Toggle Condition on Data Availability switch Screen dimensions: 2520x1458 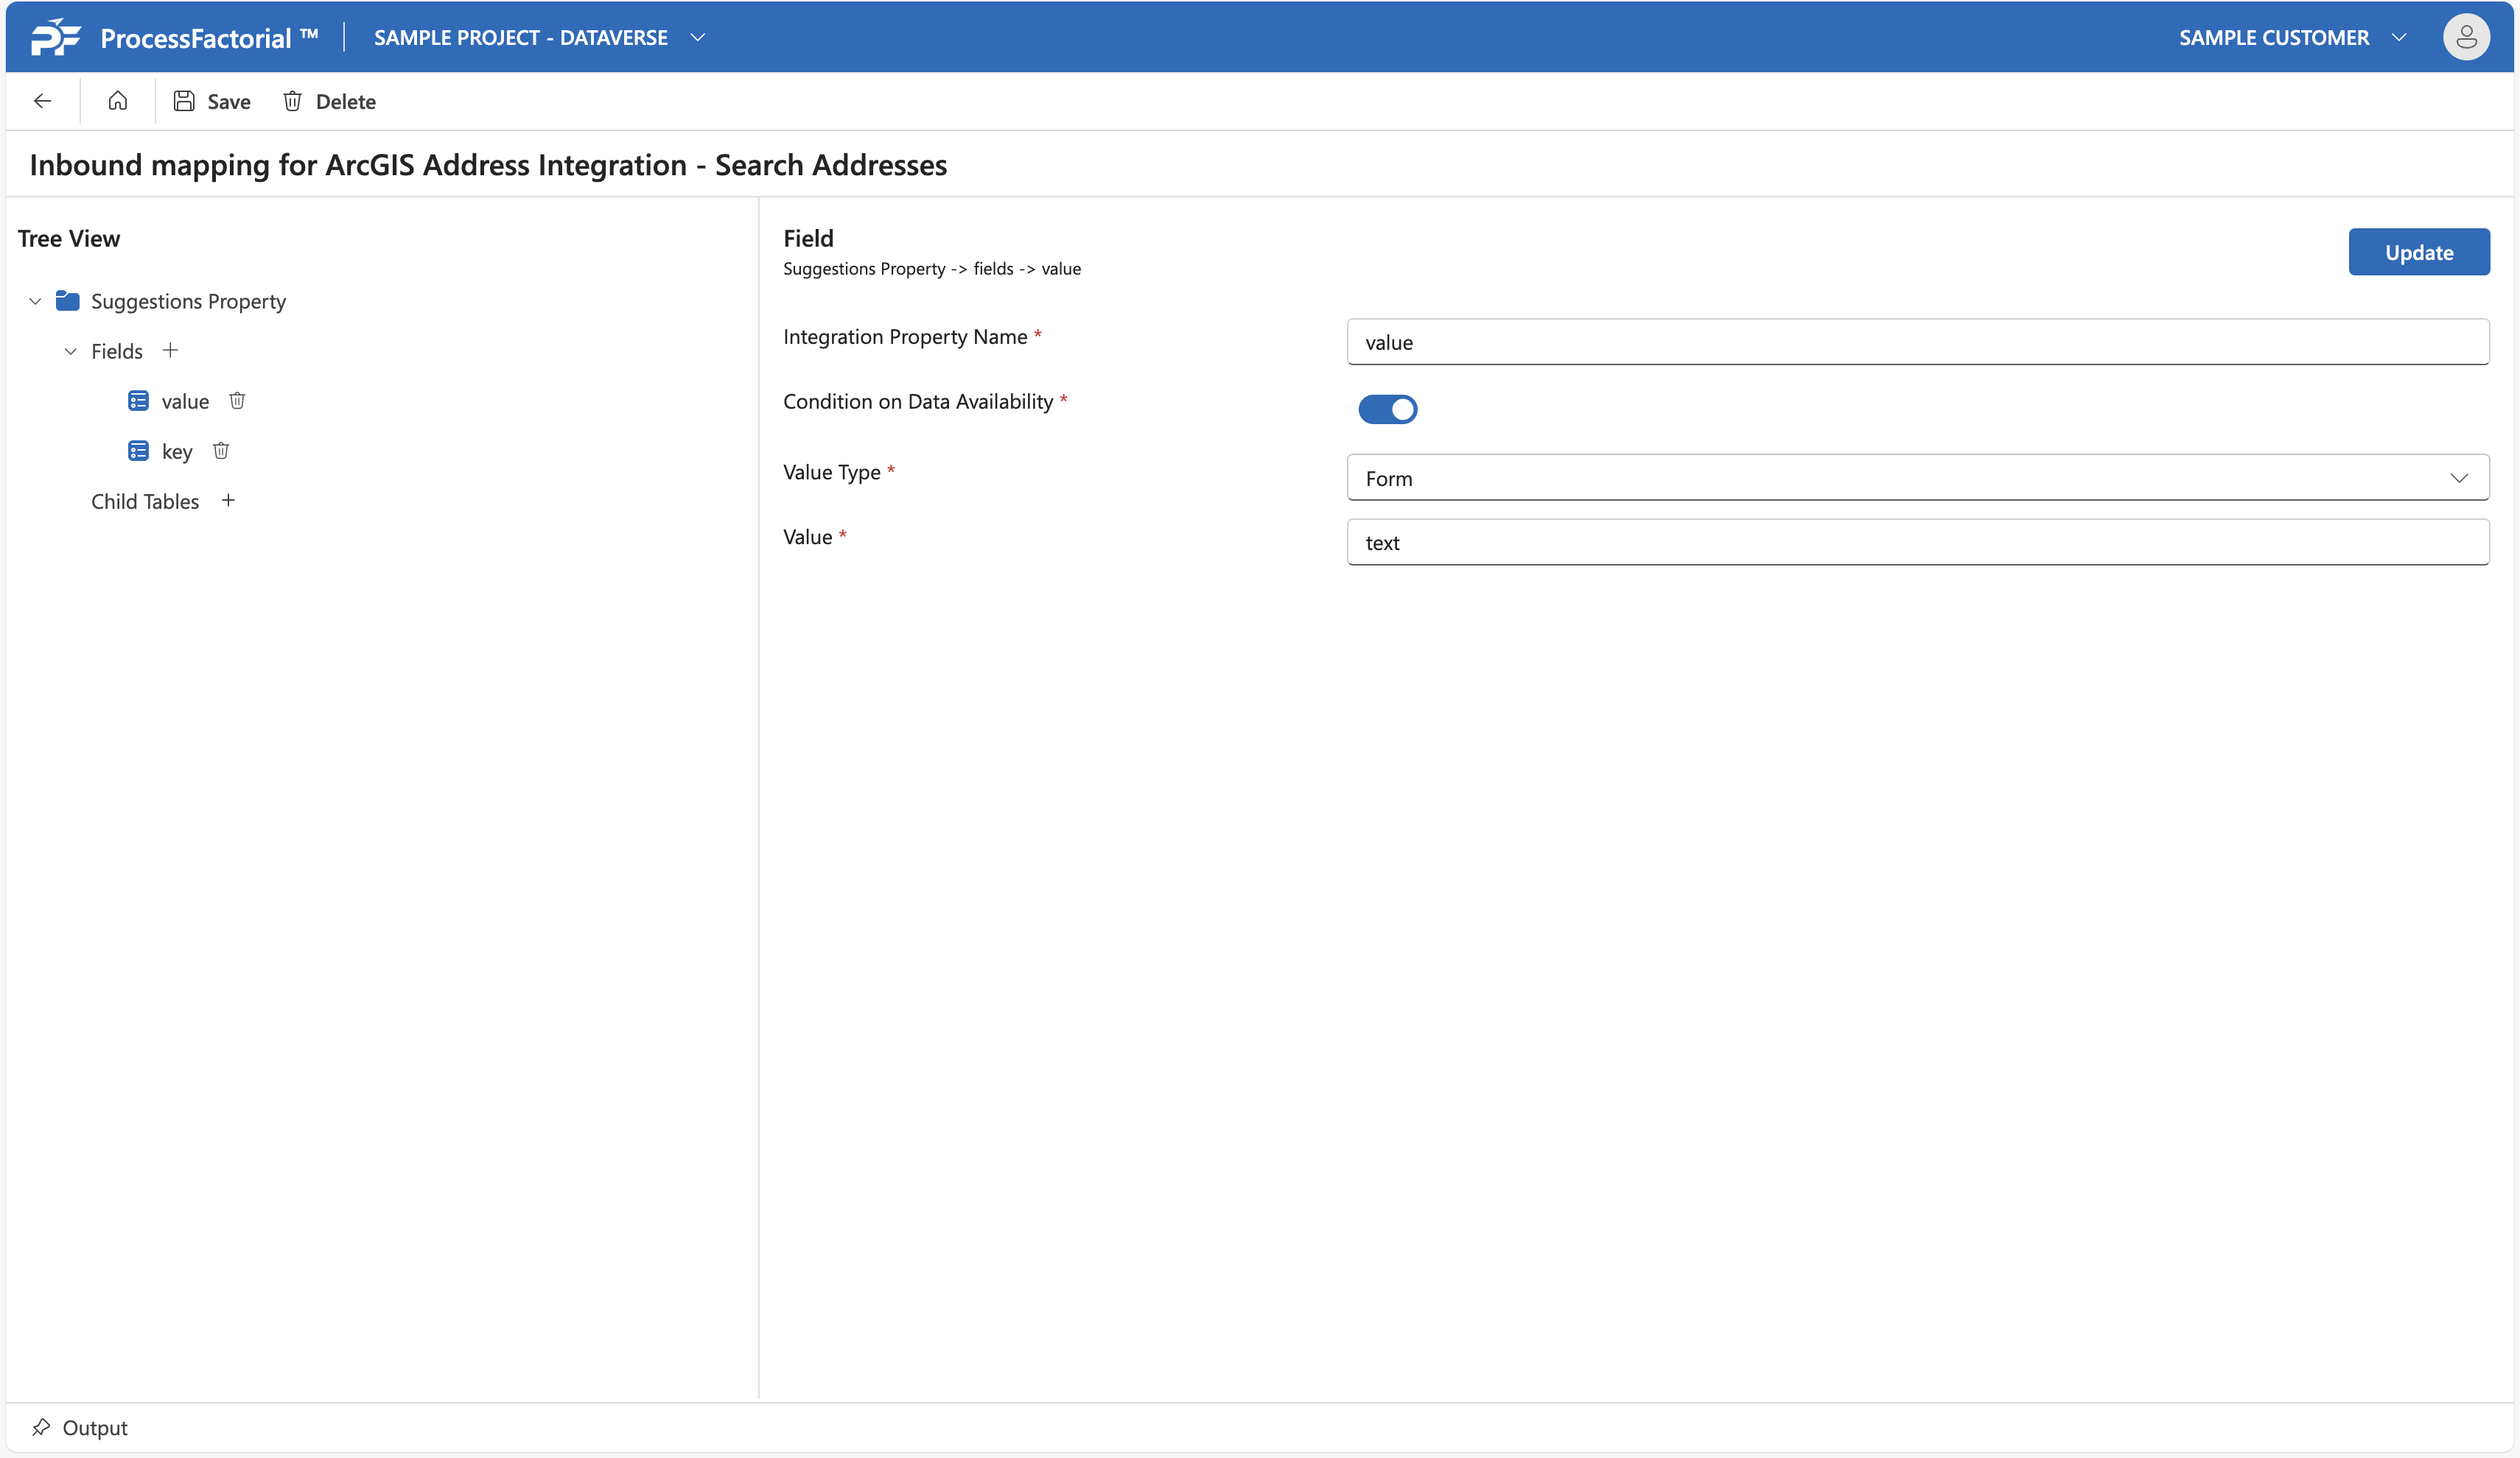click(x=1387, y=409)
